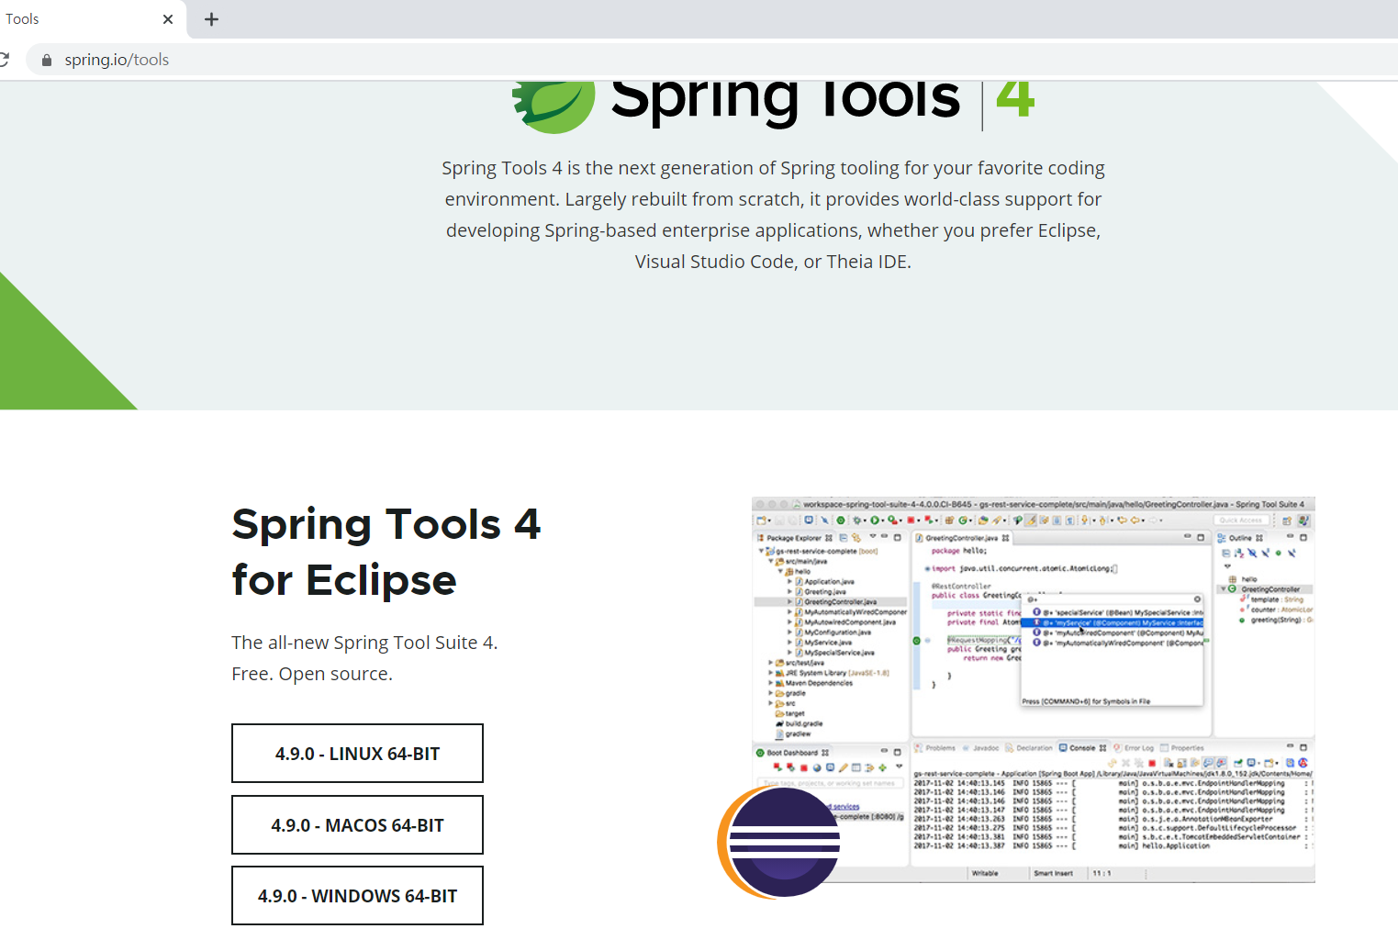Download 4.9.0 - LINUX 64-BIT
The image size is (1398, 940).
[357, 754]
